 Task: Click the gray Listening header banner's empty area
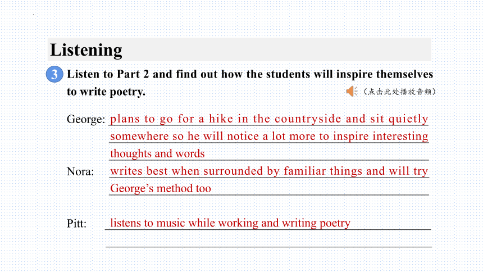(277, 49)
